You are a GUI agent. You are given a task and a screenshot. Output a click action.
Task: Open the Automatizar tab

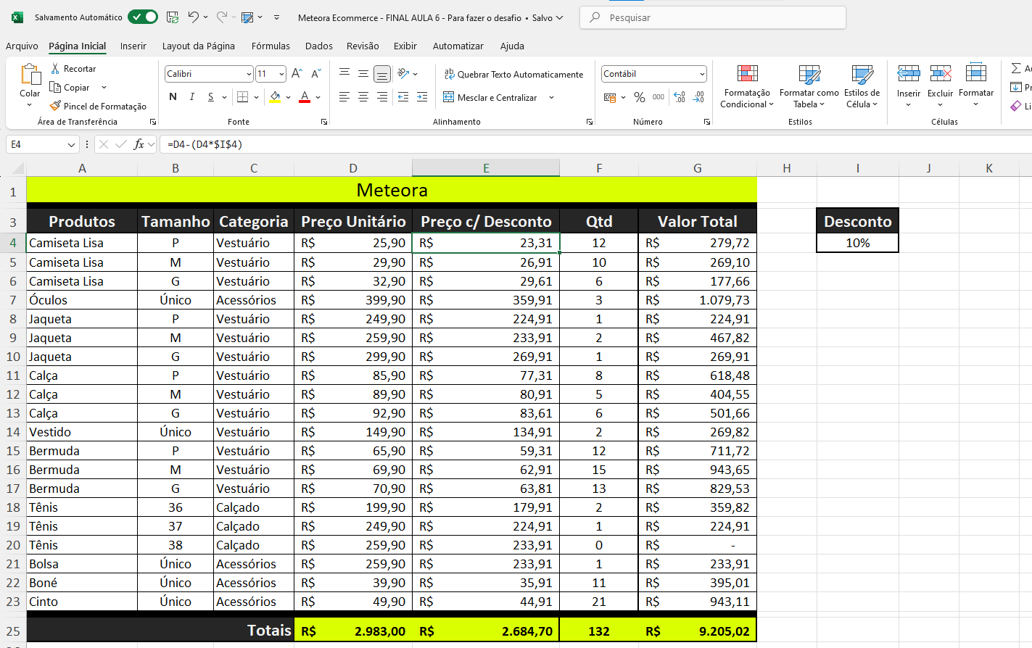click(x=458, y=46)
